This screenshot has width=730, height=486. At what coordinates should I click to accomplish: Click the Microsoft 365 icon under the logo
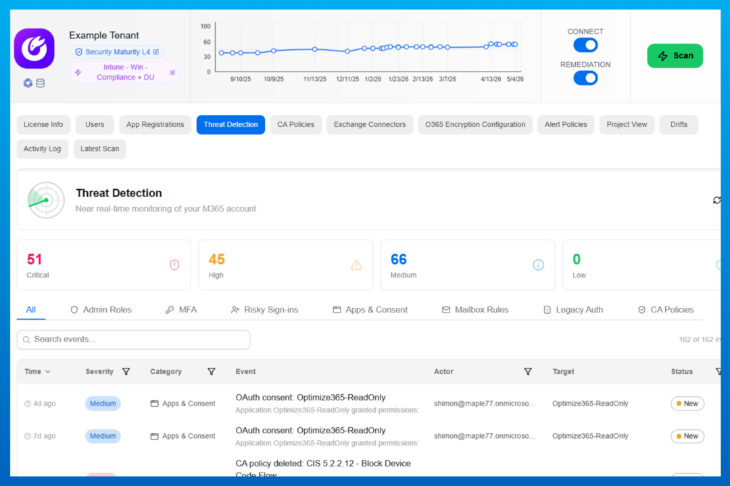coord(28,83)
